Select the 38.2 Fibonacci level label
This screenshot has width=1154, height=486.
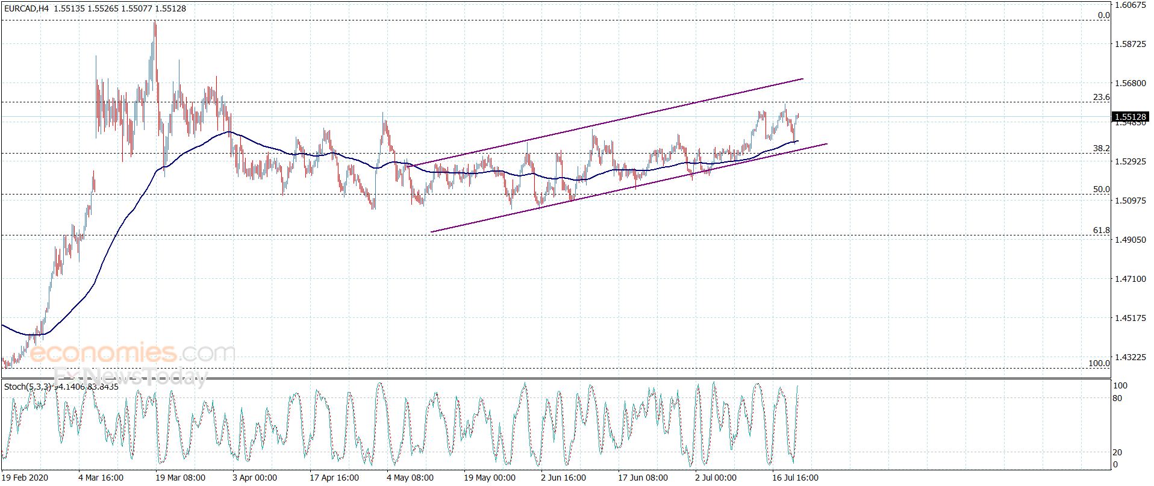click(x=1101, y=148)
